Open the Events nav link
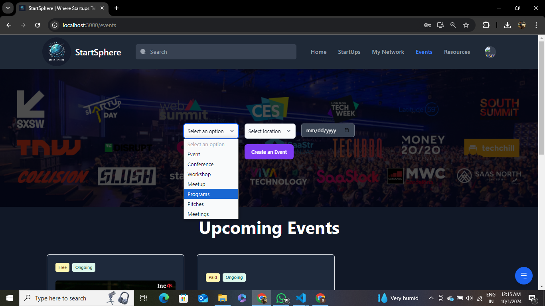The height and width of the screenshot is (306, 545). pyautogui.click(x=424, y=52)
